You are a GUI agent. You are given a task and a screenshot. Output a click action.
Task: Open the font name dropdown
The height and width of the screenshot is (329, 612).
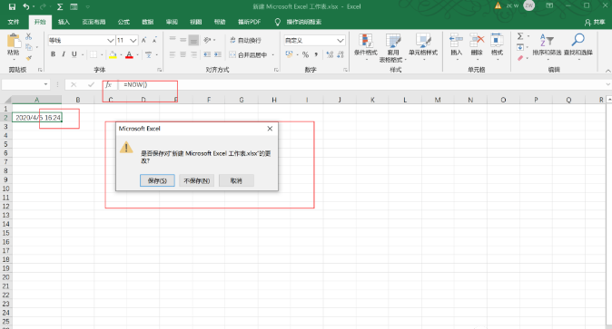tap(110, 40)
